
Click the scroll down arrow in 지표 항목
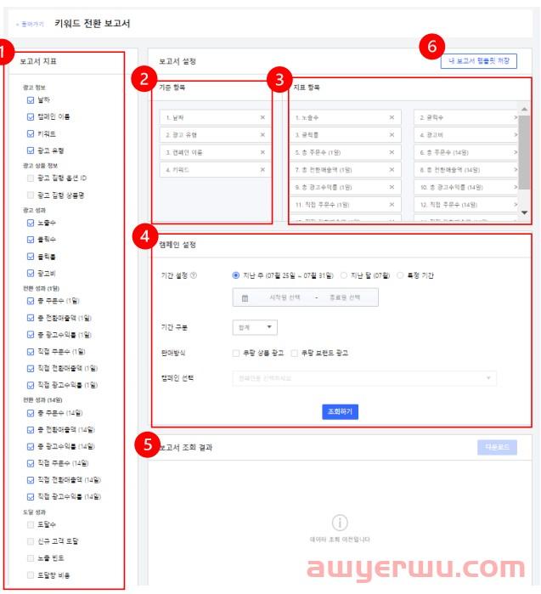[524, 212]
